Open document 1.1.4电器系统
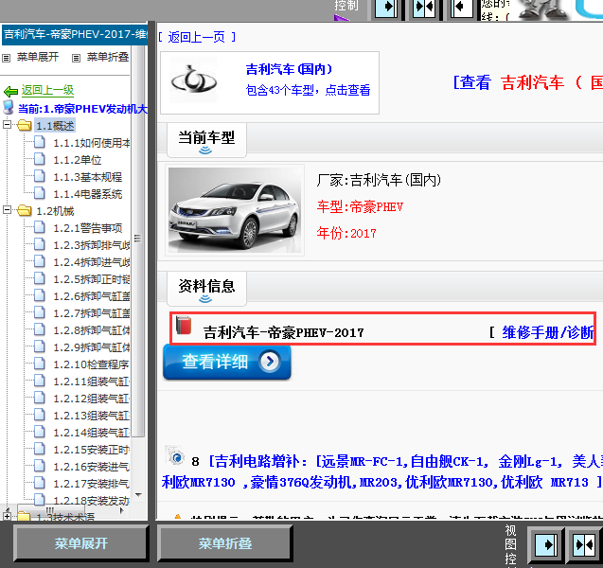The image size is (603, 568). click(x=88, y=194)
